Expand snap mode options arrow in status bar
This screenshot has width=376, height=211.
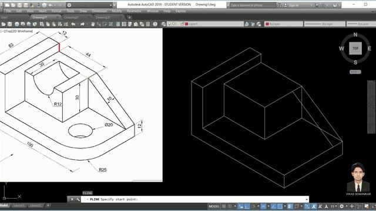[235, 206]
